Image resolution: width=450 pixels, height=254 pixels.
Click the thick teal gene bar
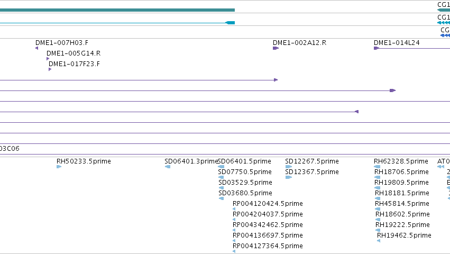click(x=117, y=10)
